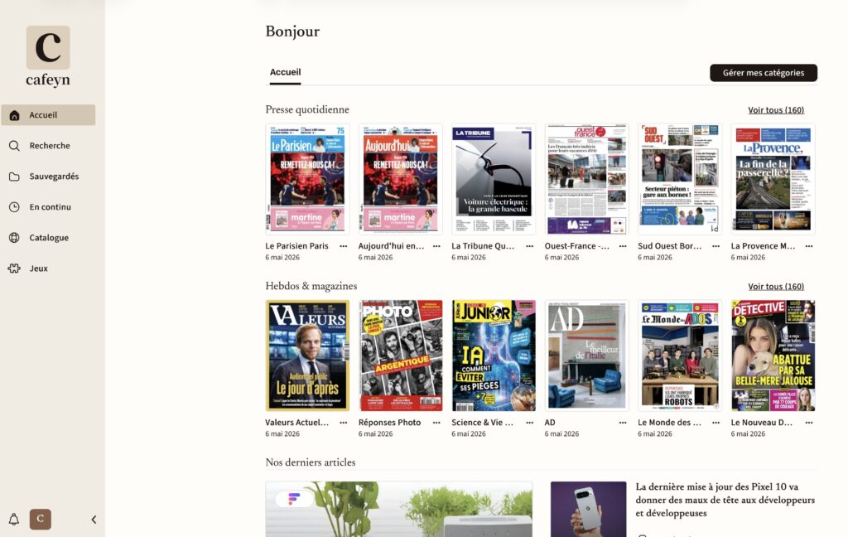Open more options for Sud Ouest
848x537 pixels.
[716, 246]
